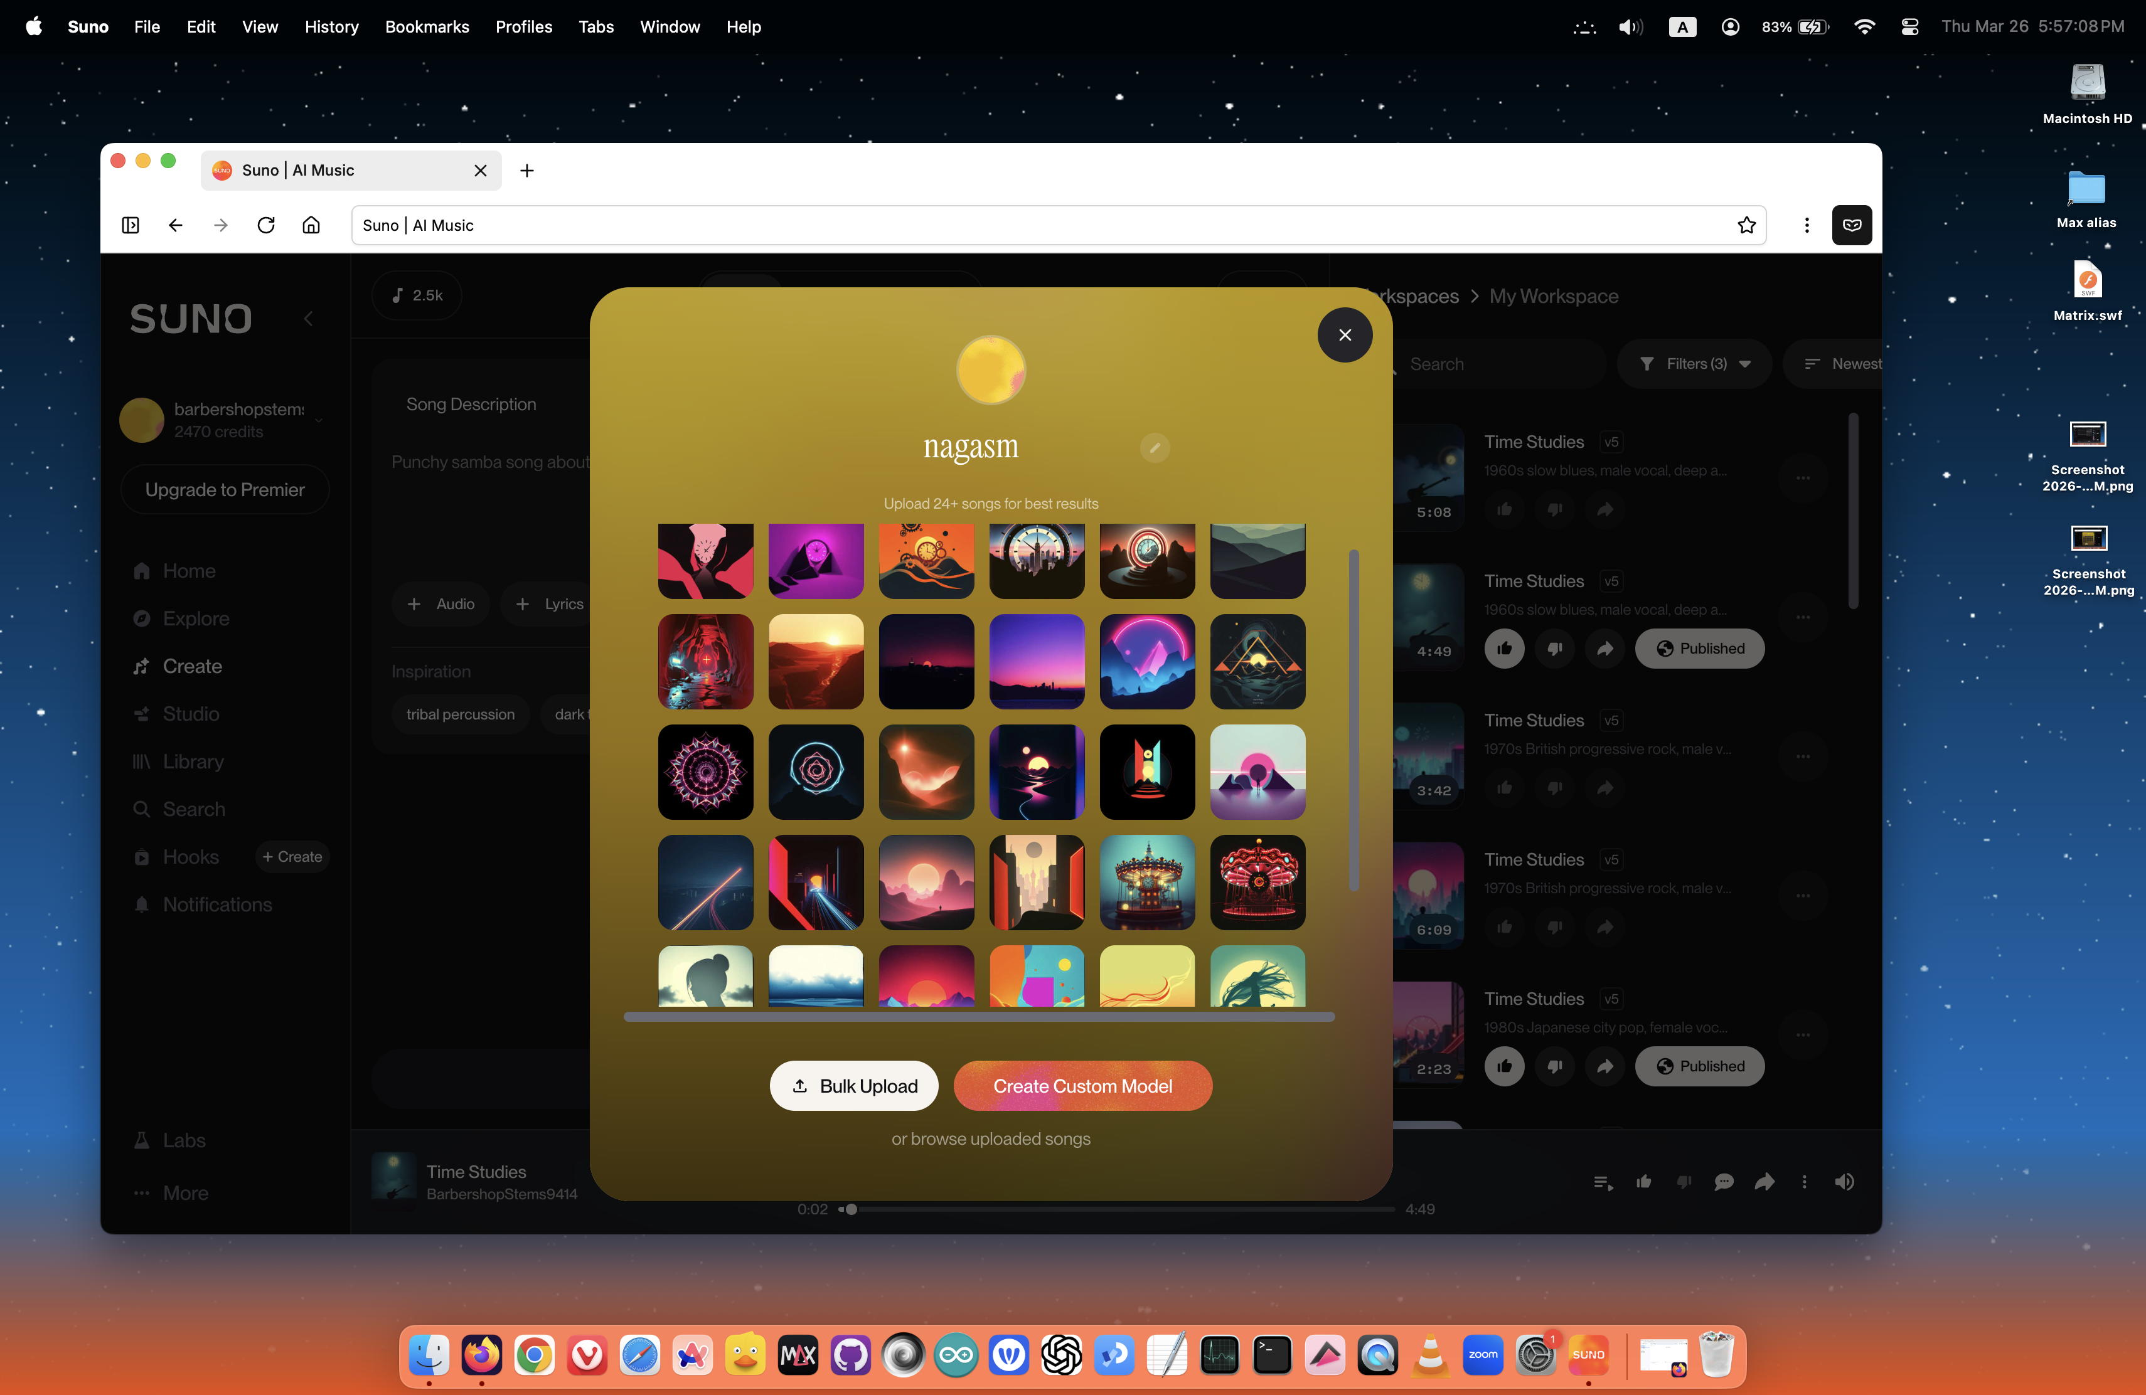Viewport: 2146px width, 1395px height.
Task: Toggle dislike on the 2:23 Time Studies song
Action: tap(1554, 1066)
